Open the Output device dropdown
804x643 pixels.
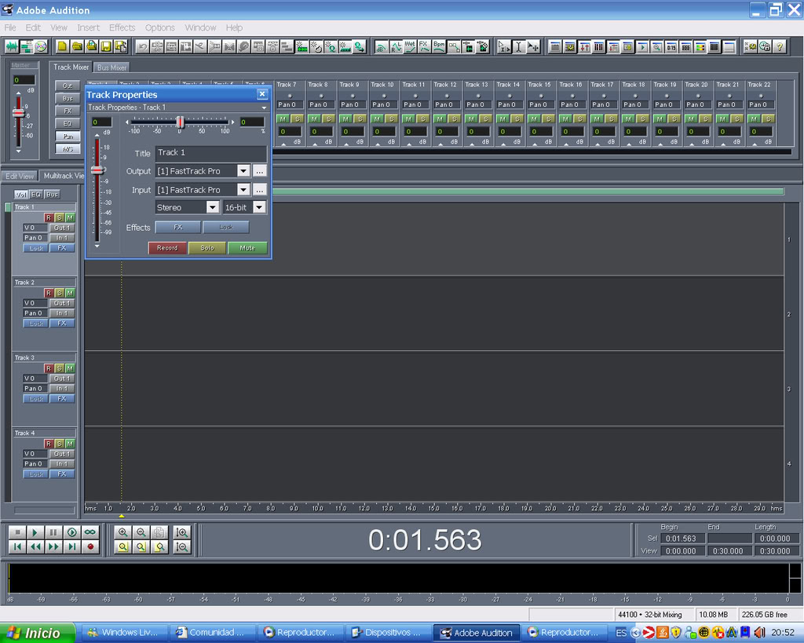click(243, 171)
